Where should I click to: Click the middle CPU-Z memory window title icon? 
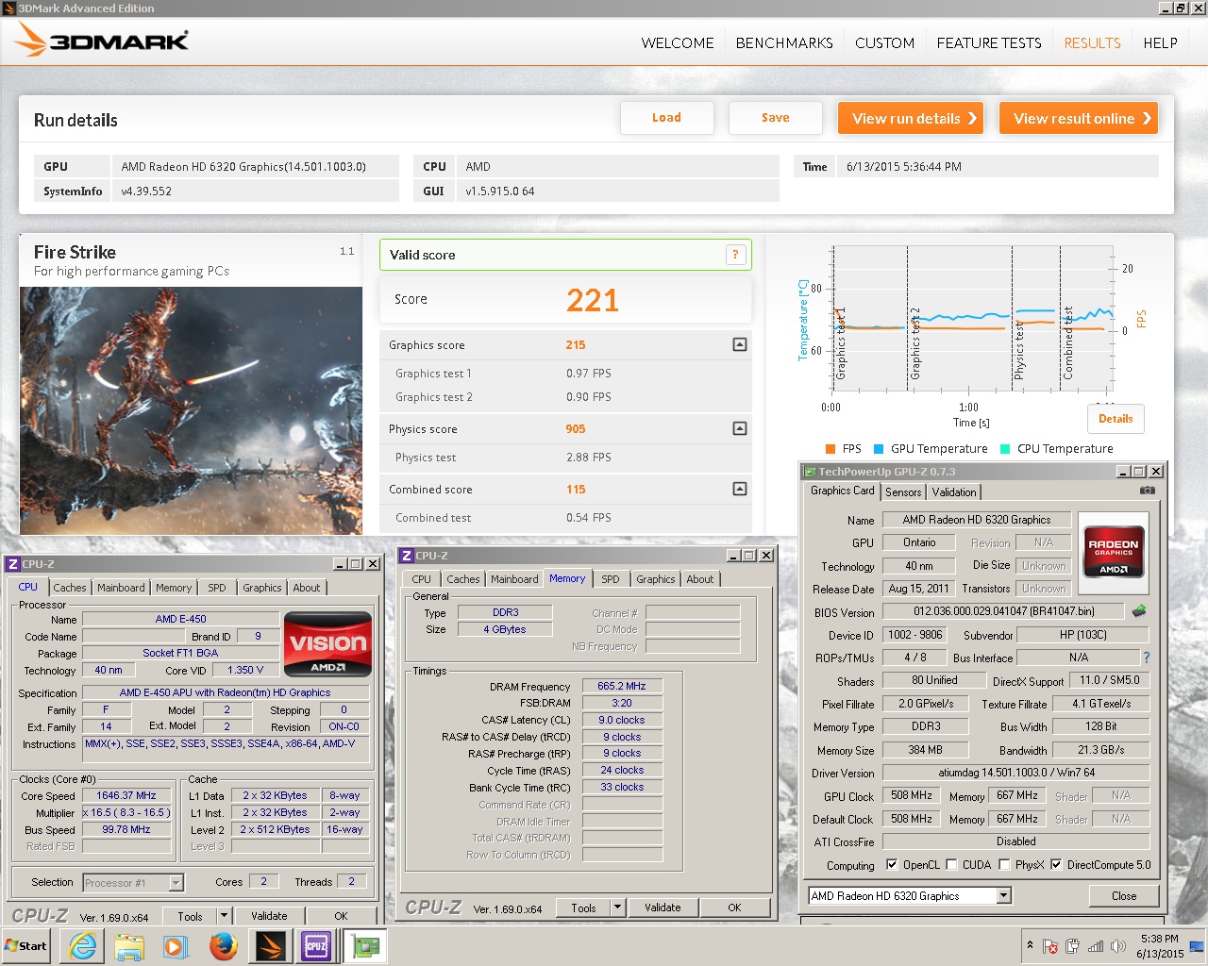[407, 556]
